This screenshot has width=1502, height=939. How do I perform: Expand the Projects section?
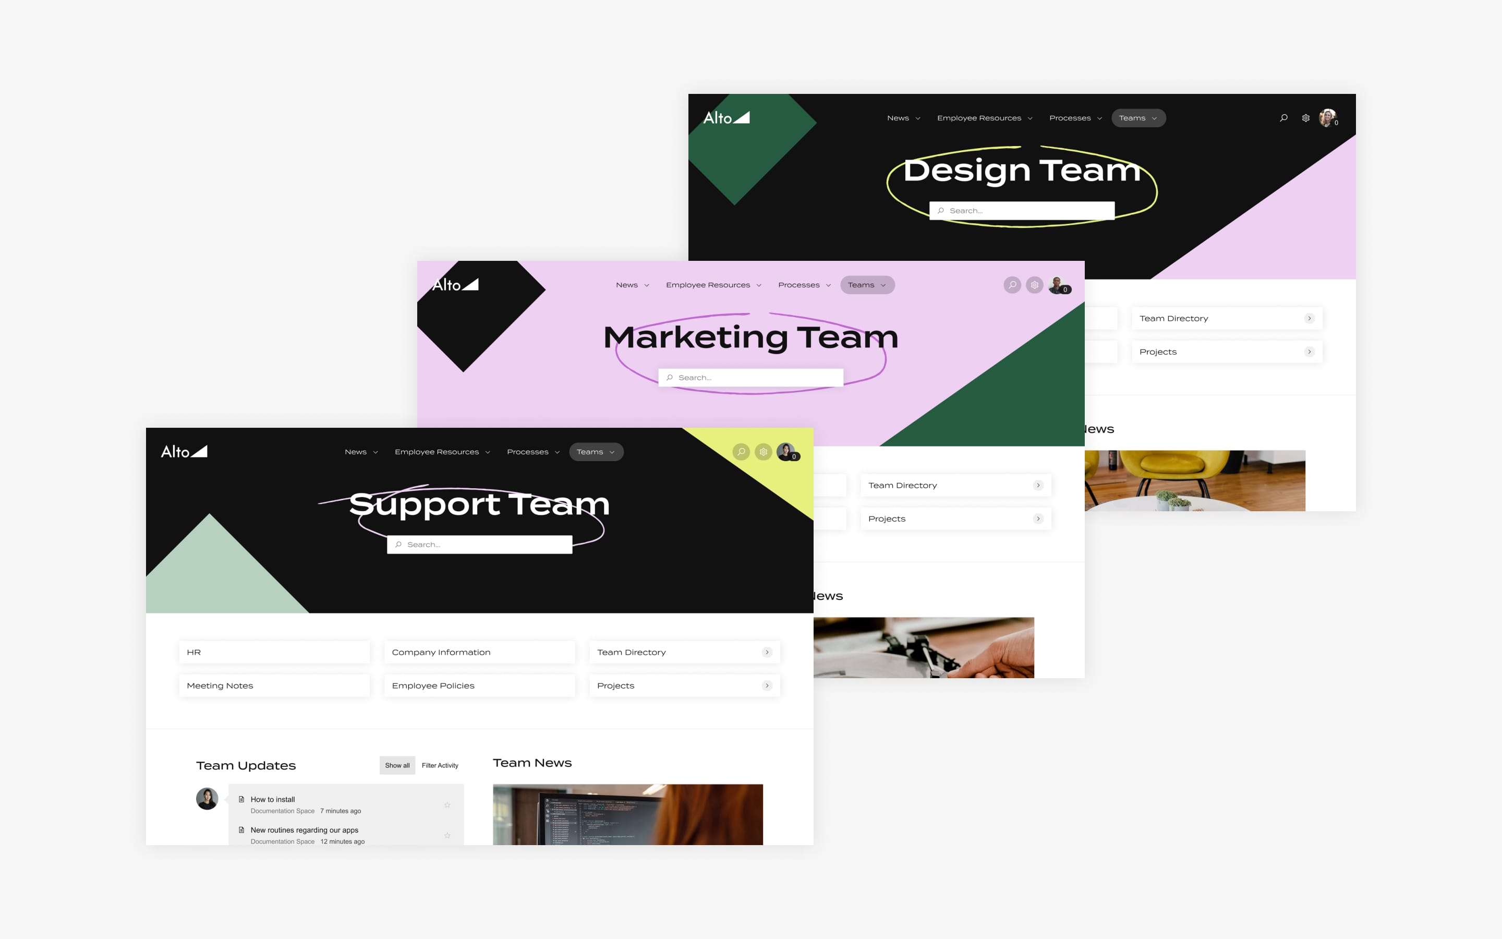click(770, 685)
